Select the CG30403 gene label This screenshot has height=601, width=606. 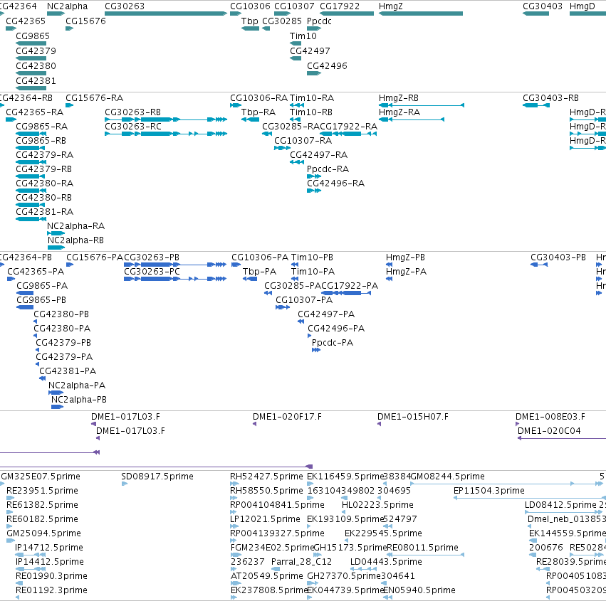pyautogui.click(x=543, y=6)
